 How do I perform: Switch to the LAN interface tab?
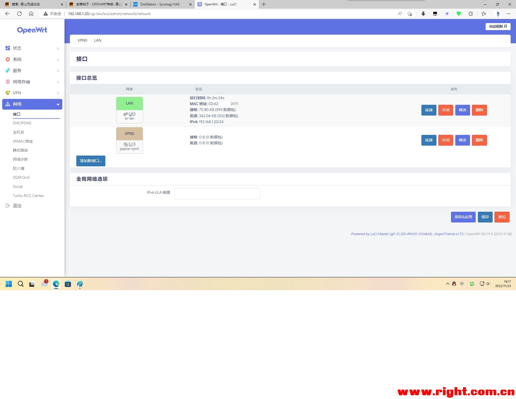pyautogui.click(x=98, y=40)
